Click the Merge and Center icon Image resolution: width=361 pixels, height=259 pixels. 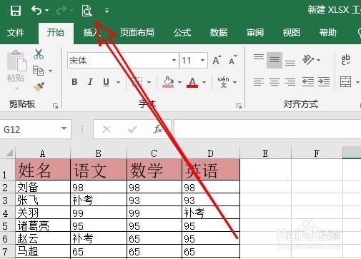tap(346, 82)
